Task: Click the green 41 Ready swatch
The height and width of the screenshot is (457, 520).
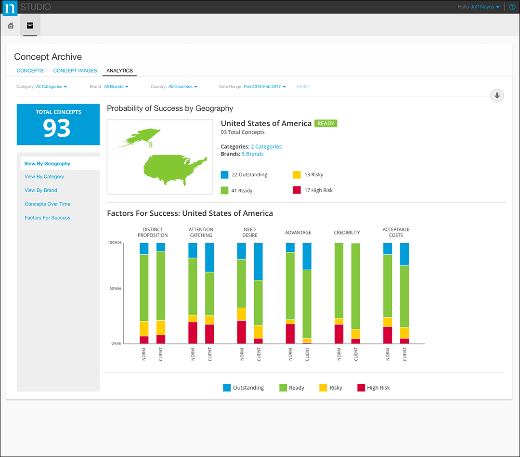Action: click(224, 190)
